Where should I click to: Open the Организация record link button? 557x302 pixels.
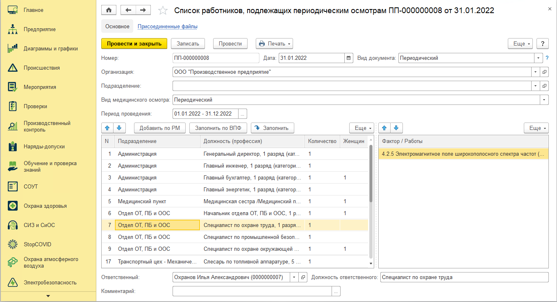(x=545, y=72)
